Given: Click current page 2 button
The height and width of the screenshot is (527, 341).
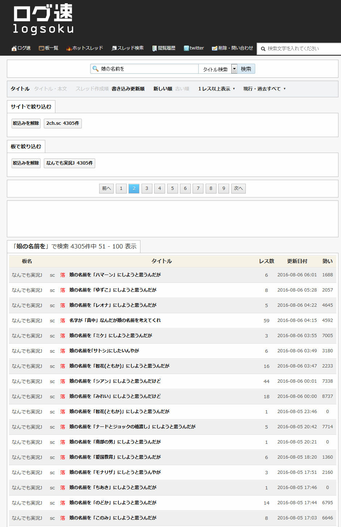Looking at the screenshot, I should tap(134, 188).
